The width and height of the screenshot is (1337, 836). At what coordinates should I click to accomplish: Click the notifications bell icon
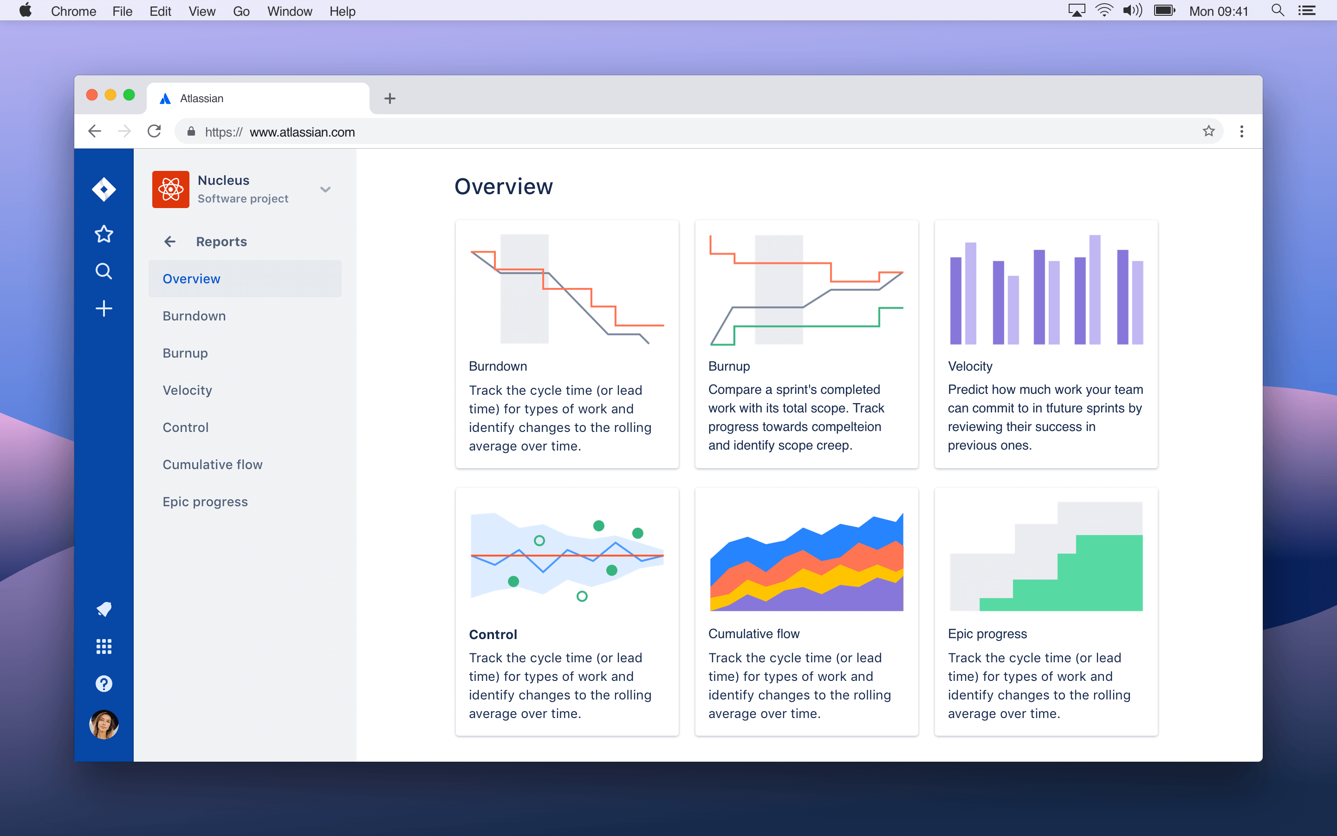coord(103,609)
